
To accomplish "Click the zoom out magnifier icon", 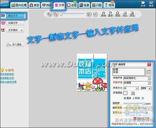I will (55, 14).
